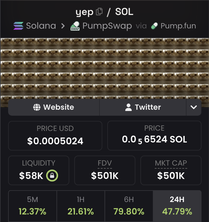Click the arrow between Solana and PumpSwap
The width and height of the screenshot is (209, 222).
(x=63, y=26)
